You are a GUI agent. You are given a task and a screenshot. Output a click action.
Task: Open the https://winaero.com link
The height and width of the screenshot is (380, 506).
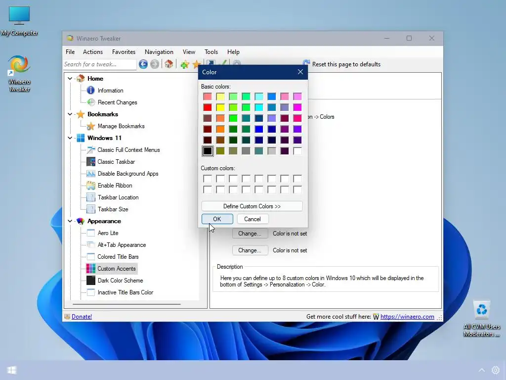[x=407, y=317]
